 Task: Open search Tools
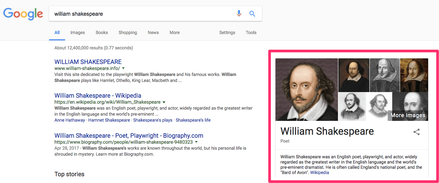coord(251,33)
